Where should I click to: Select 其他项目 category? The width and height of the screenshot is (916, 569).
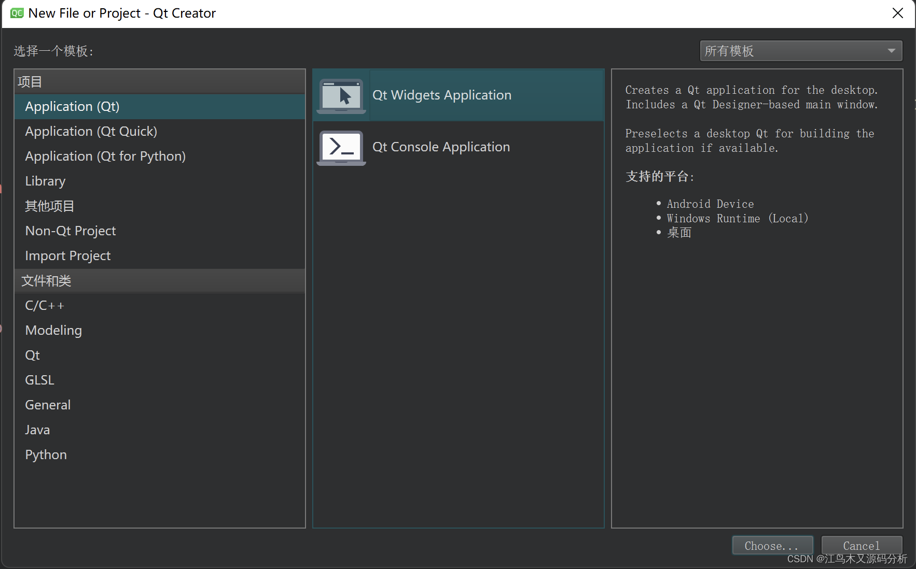(x=160, y=206)
